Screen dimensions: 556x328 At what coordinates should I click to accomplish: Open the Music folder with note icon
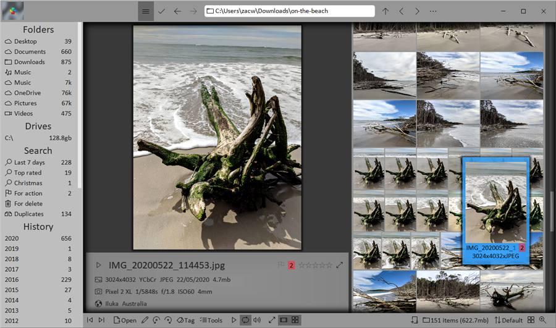tap(38, 72)
